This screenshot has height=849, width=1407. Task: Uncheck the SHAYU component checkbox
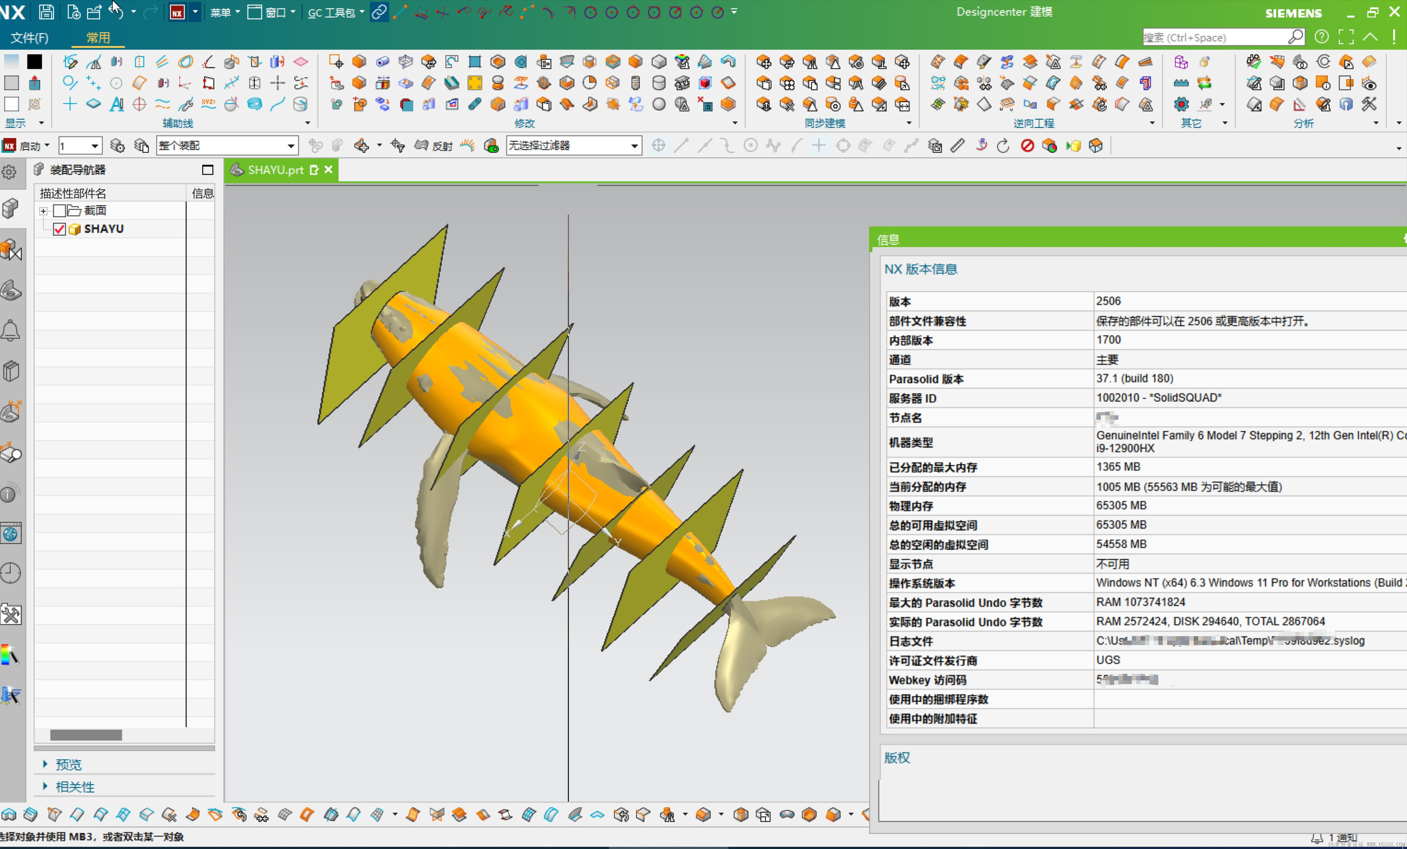click(x=59, y=229)
